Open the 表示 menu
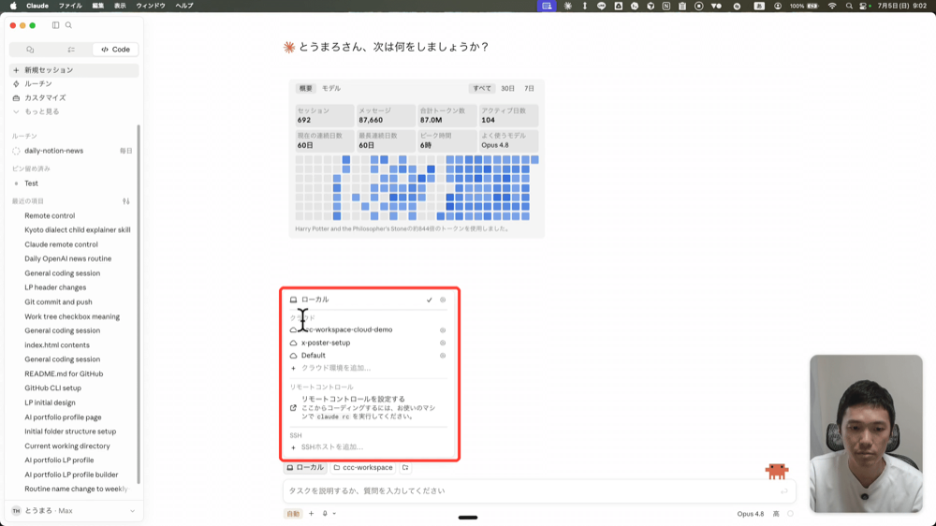 [120, 6]
